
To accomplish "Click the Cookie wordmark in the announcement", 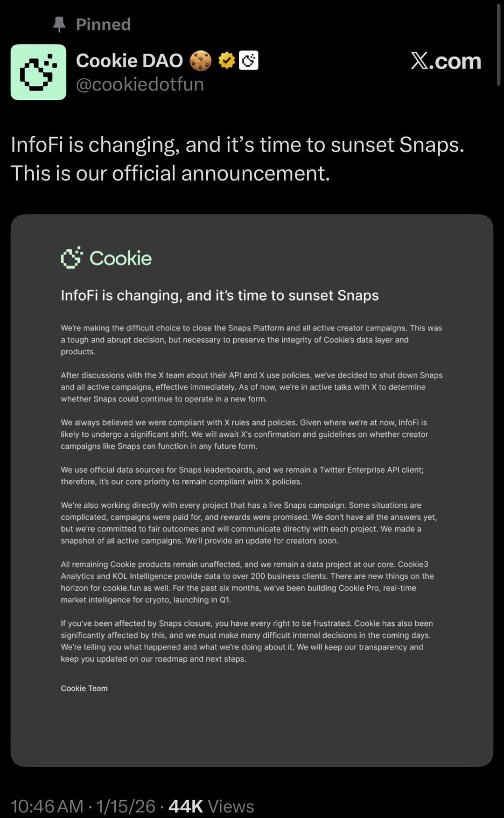I will 120,258.
